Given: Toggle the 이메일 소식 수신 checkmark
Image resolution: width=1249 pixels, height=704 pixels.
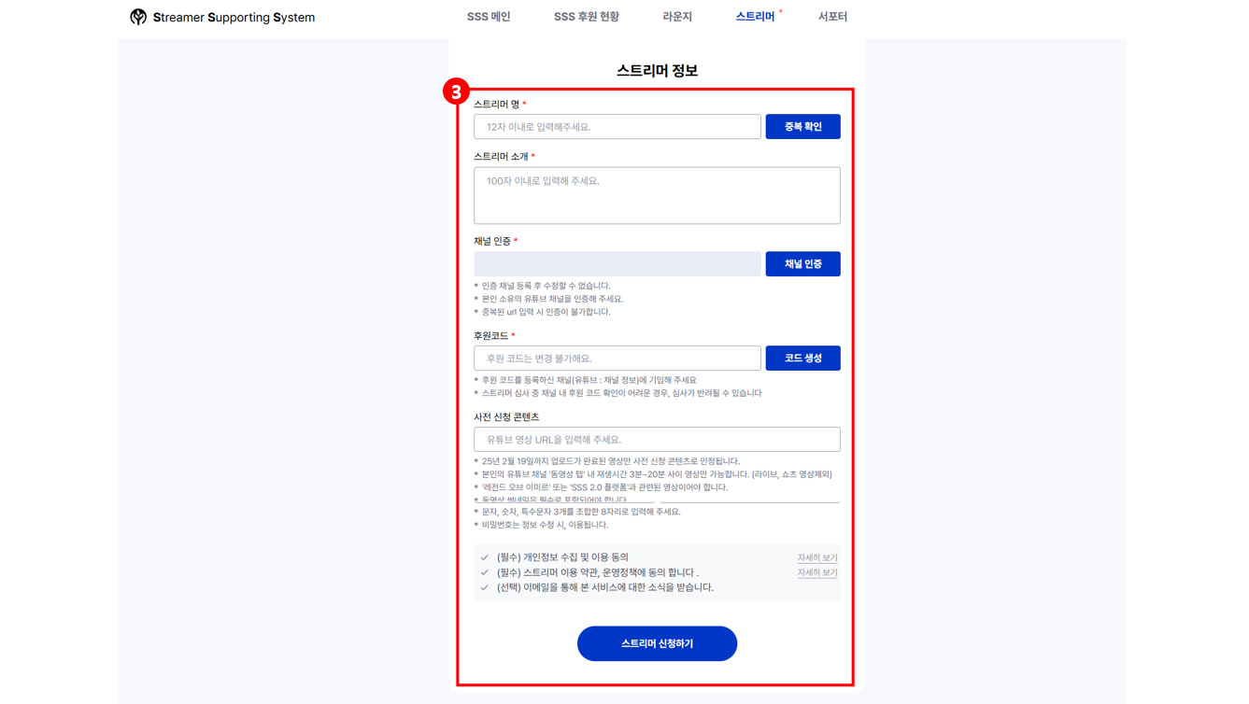Looking at the screenshot, I should coord(484,587).
